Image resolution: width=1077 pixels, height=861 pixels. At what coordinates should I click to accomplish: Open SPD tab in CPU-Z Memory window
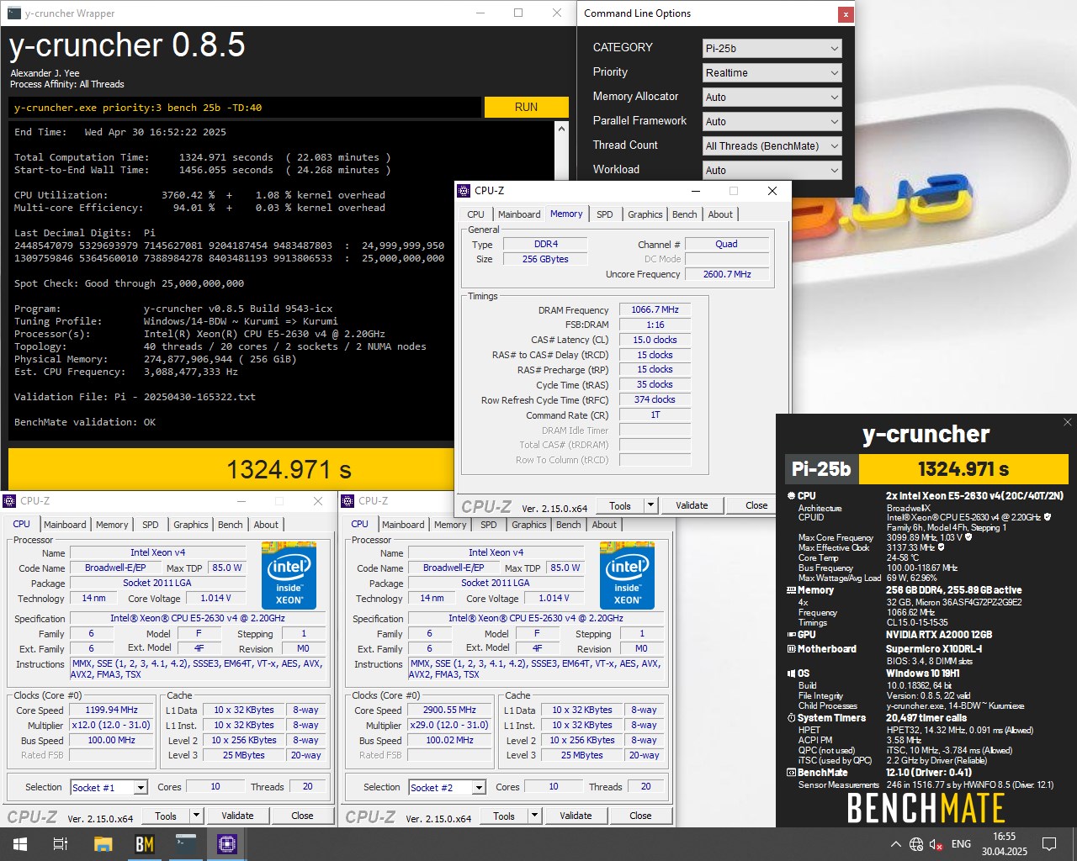point(604,214)
